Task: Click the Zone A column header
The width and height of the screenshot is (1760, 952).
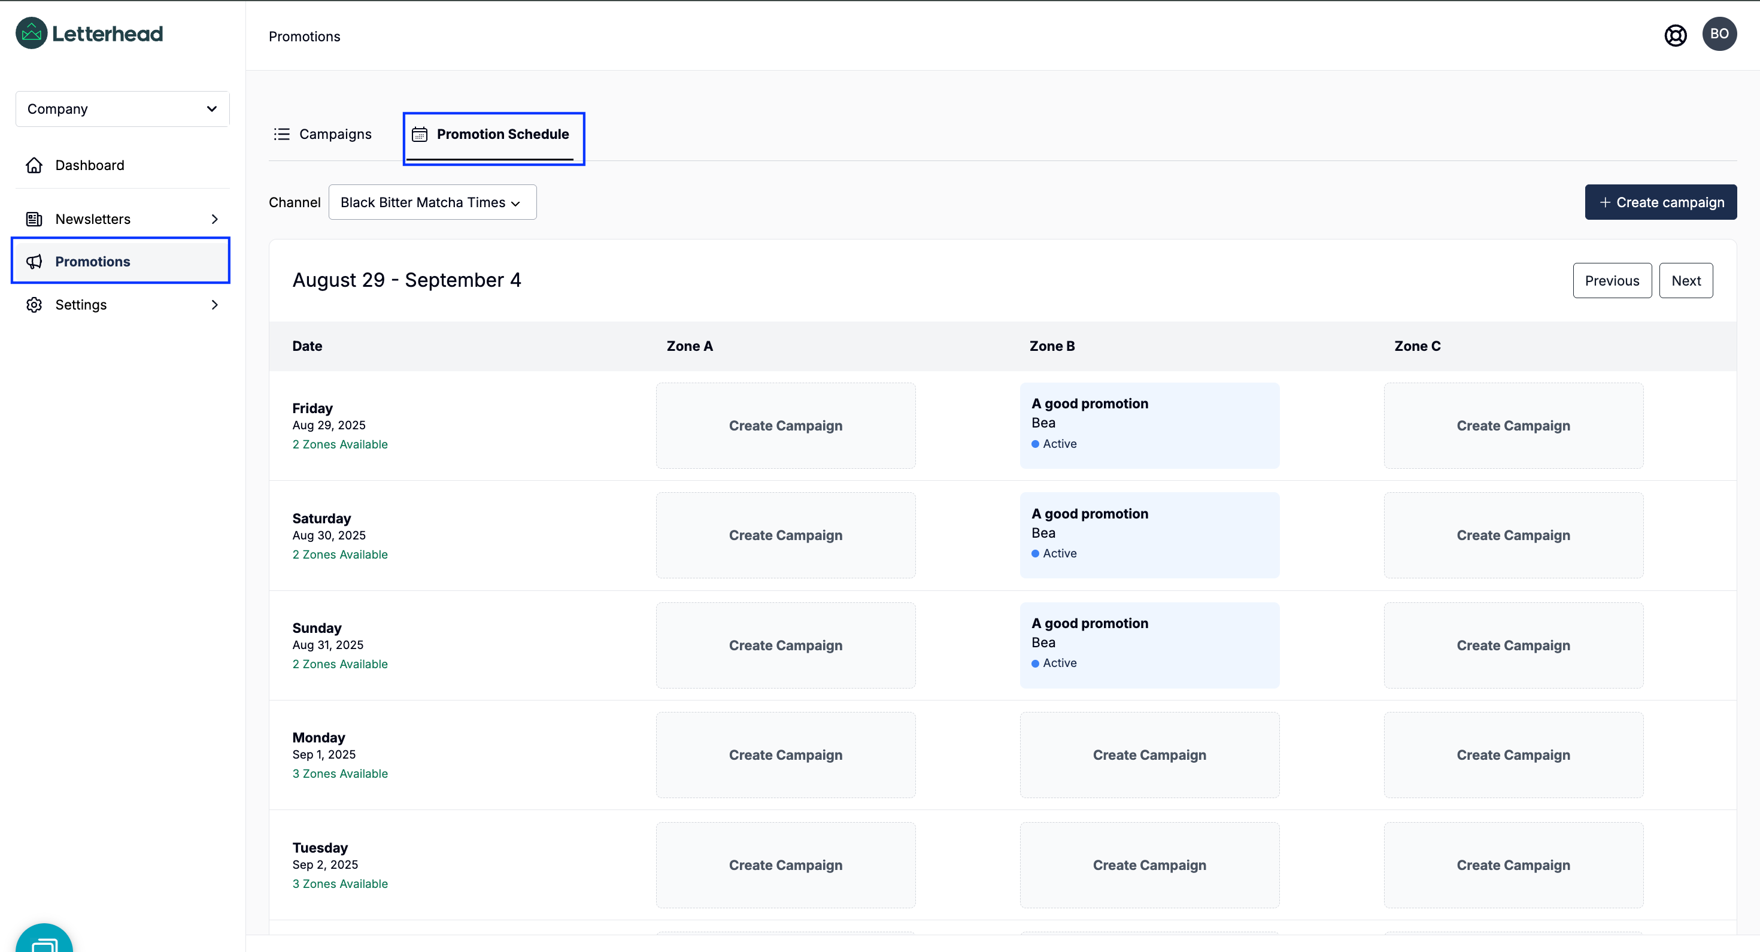Action: (x=690, y=347)
